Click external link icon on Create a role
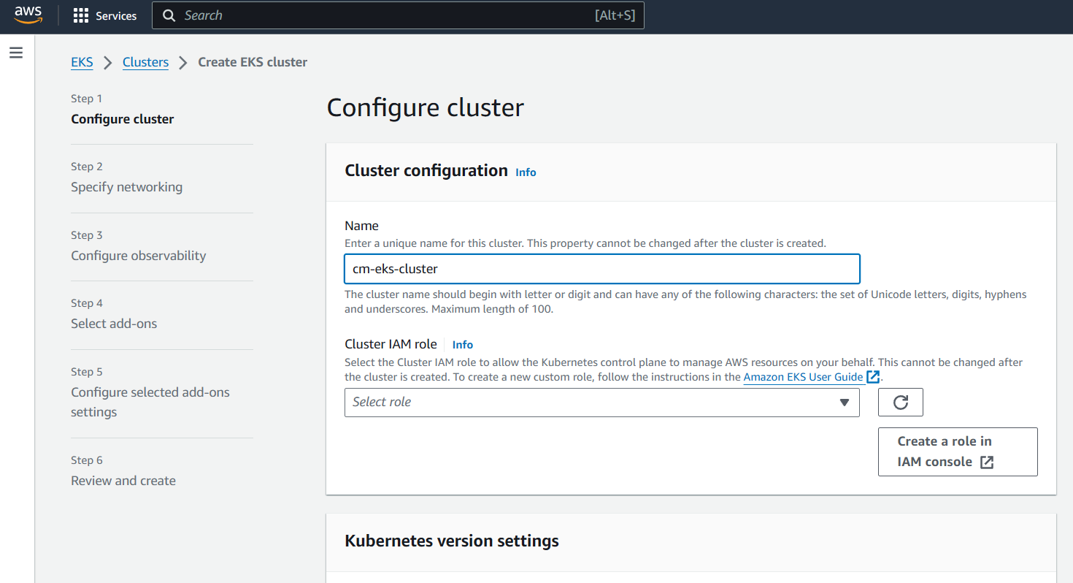The width and height of the screenshot is (1073, 583). coord(987,462)
